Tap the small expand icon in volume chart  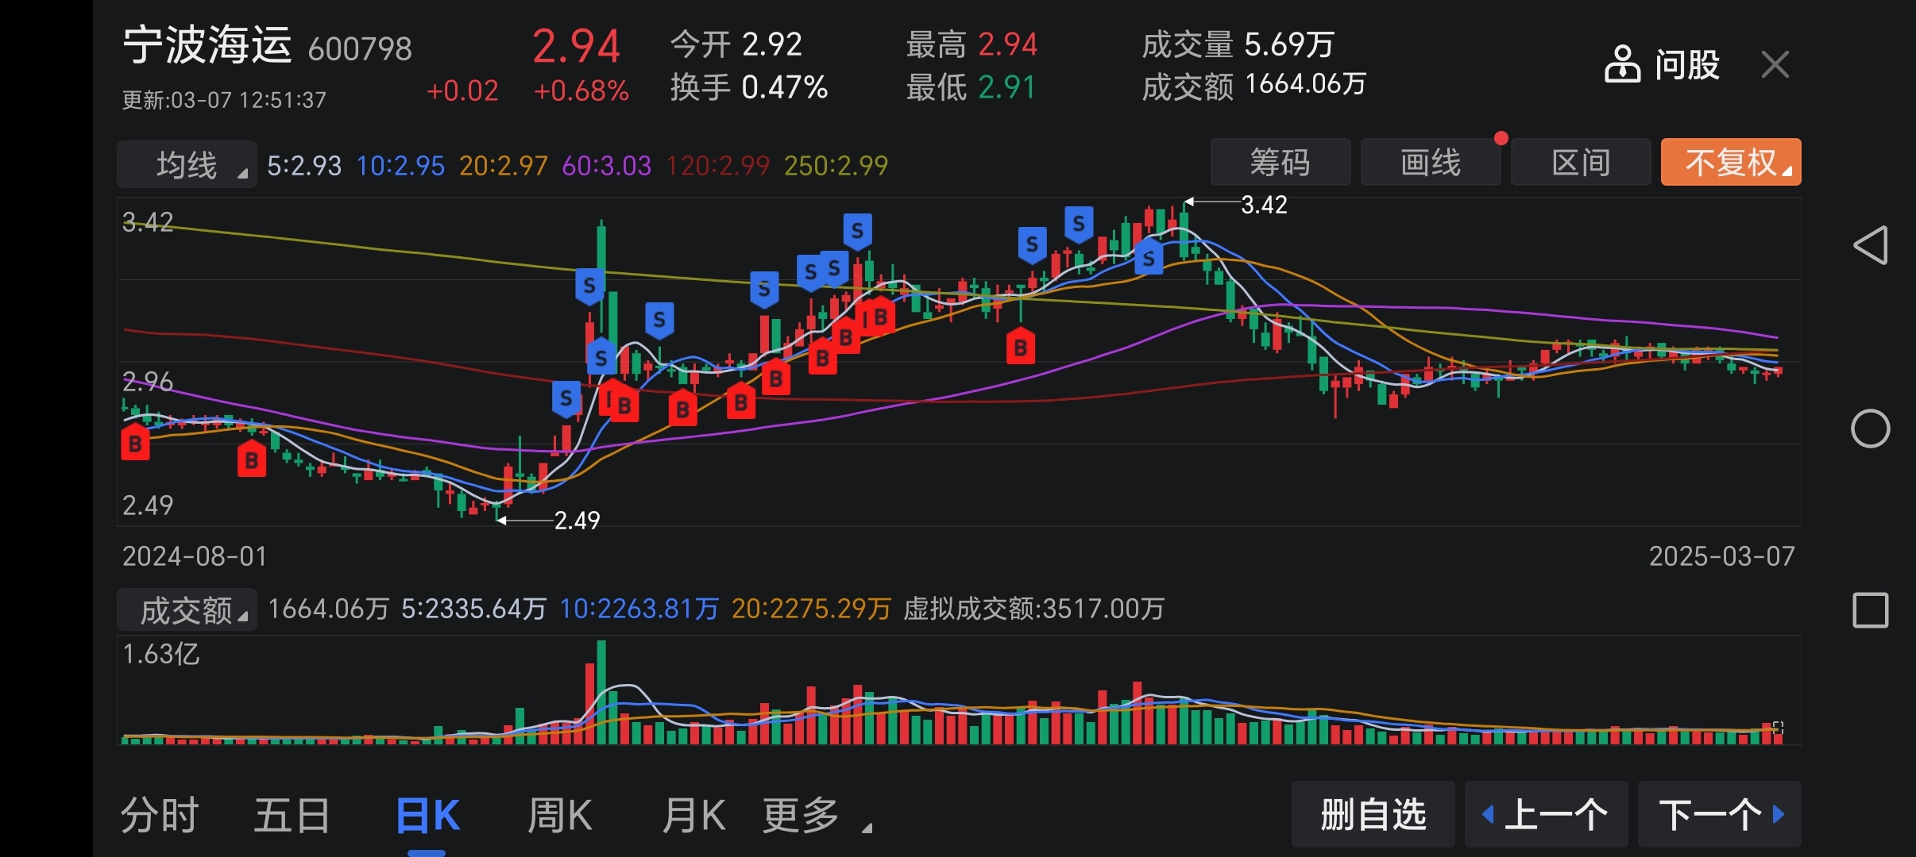pos(1778,727)
